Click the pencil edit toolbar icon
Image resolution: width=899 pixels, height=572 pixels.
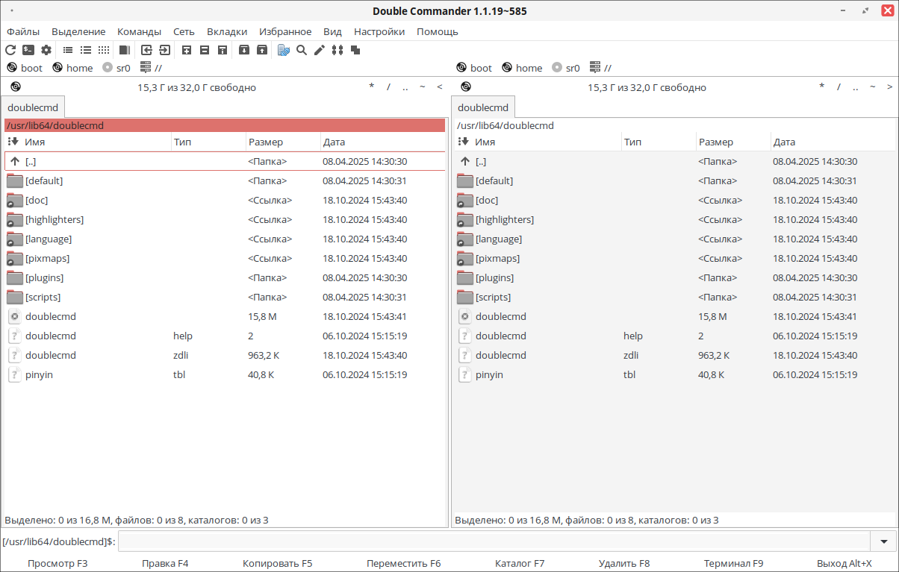(320, 50)
